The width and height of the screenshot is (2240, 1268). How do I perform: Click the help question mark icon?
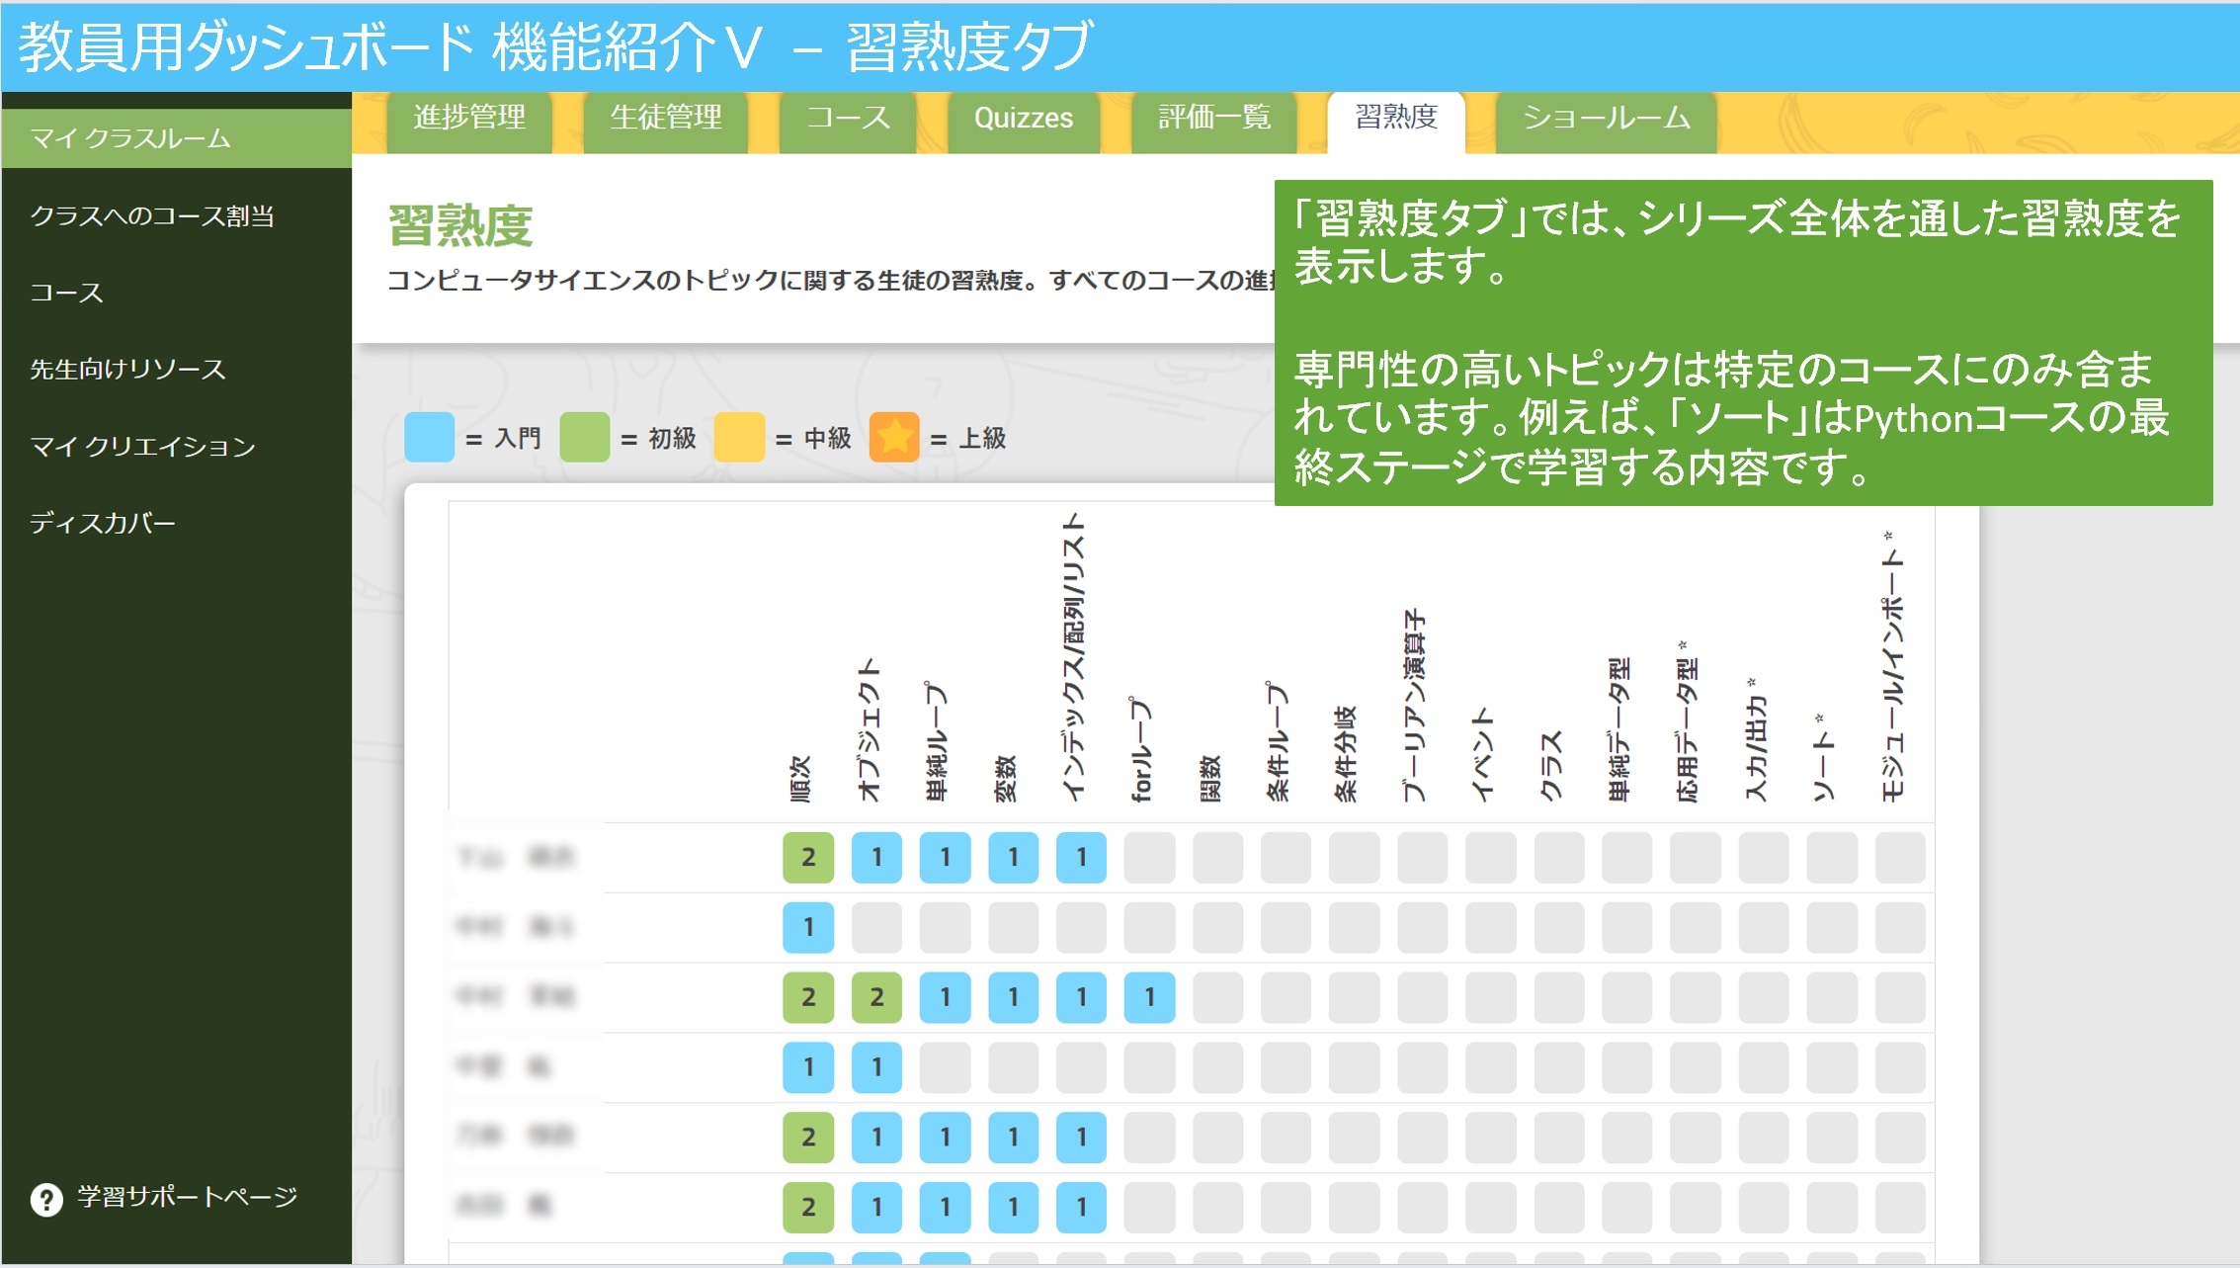45,1199
